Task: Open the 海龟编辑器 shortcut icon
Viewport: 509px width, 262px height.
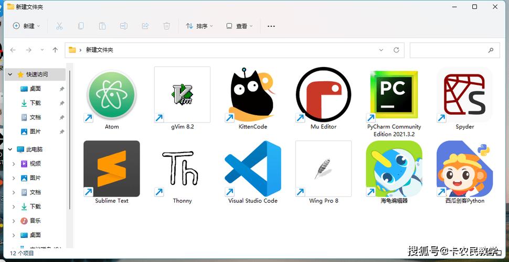Action: (394, 169)
